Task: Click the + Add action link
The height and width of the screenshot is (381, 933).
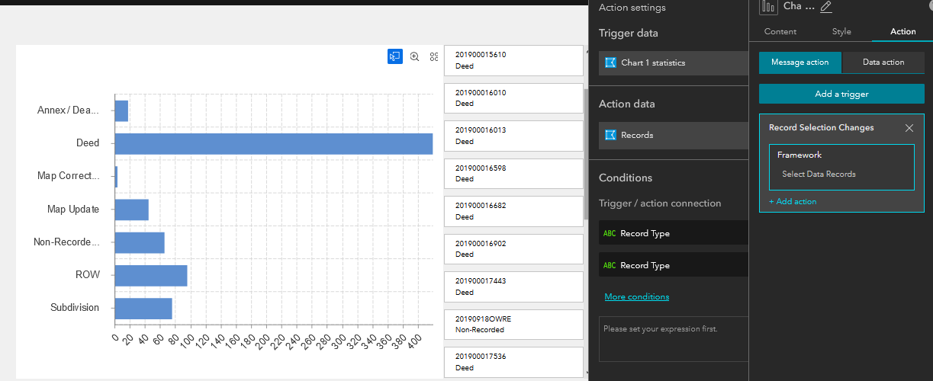Action: [793, 202]
